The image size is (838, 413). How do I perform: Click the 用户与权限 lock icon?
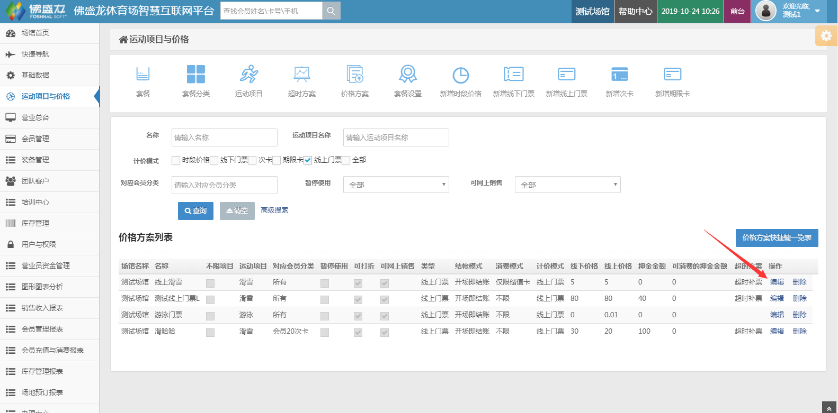click(11, 244)
